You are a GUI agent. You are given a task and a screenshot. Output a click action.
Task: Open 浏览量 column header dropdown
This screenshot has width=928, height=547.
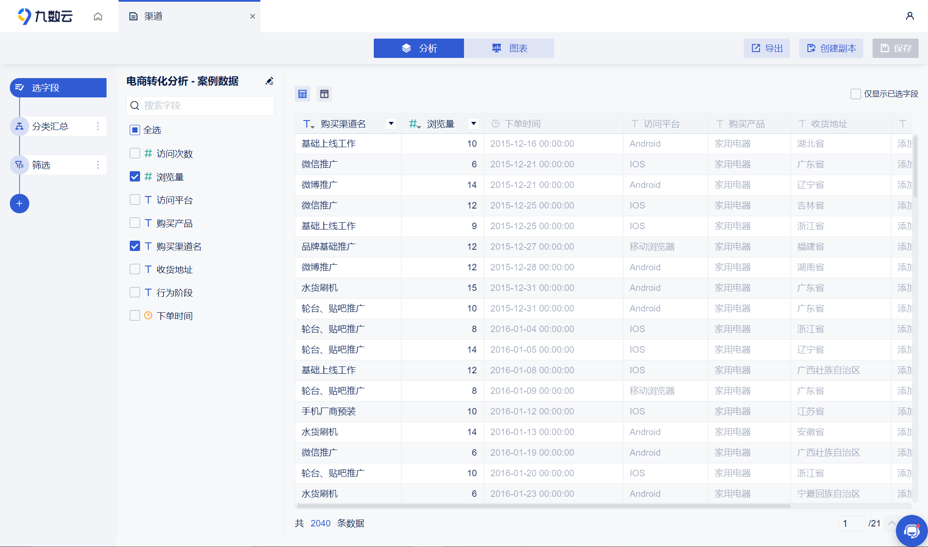[473, 124]
